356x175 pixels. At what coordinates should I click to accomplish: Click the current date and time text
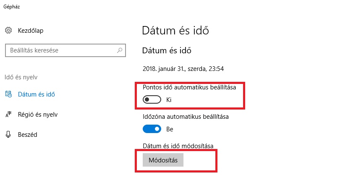point(186,68)
